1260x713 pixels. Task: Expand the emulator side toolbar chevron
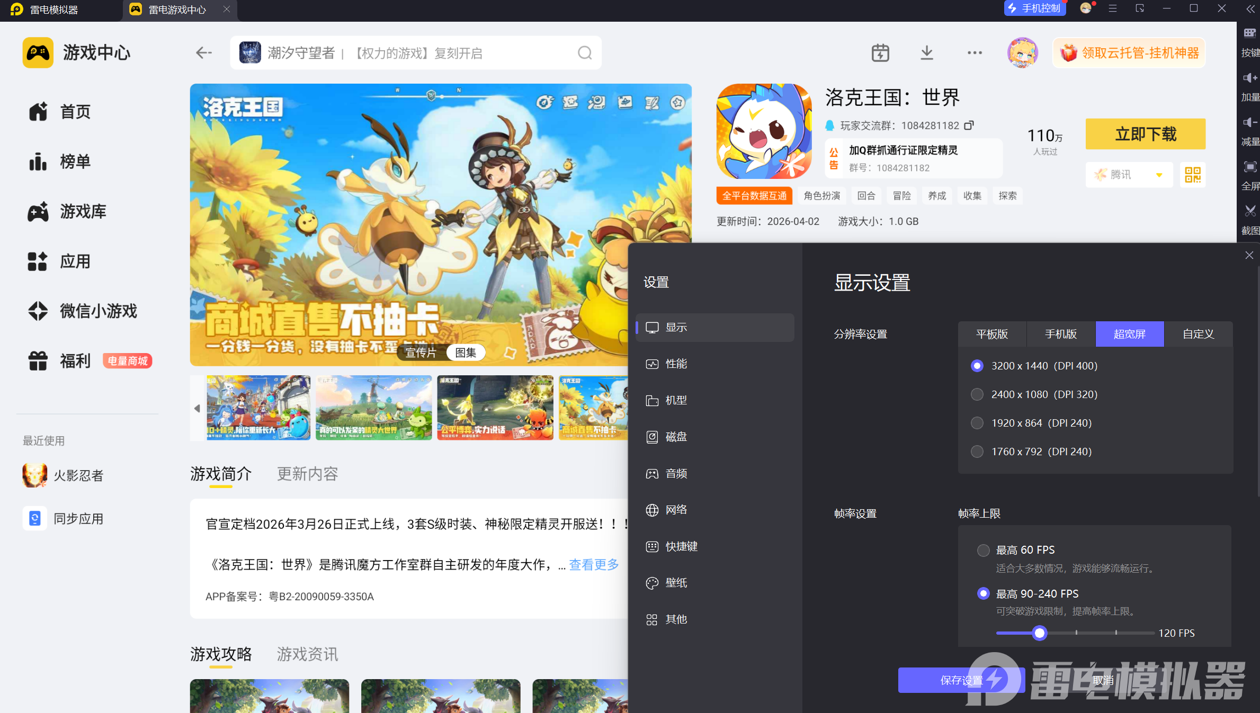pyautogui.click(x=1250, y=9)
